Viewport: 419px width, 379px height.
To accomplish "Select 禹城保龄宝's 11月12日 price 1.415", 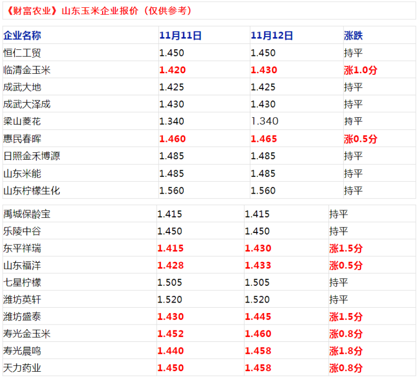I will (x=257, y=214).
